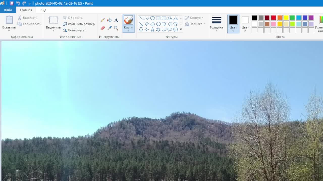Image resolution: width=323 pixels, height=181 pixels.
Task: Choose the Rounded rectangular callout shape
Action: pos(164,30)
